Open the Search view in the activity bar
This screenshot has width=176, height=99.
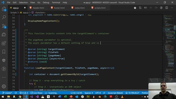4,17
